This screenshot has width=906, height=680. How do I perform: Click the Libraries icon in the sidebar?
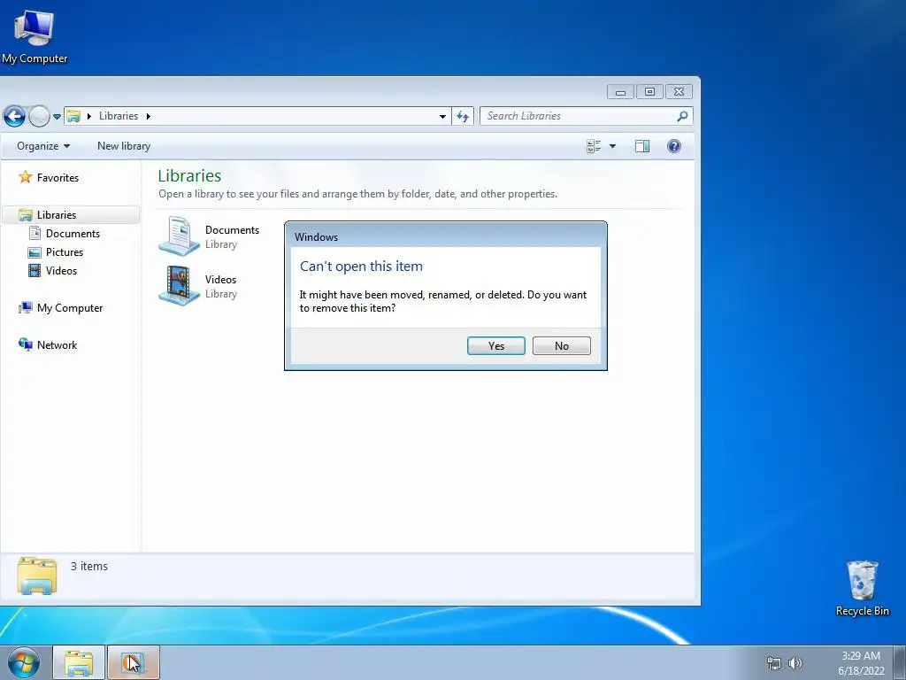click(26, 215)
